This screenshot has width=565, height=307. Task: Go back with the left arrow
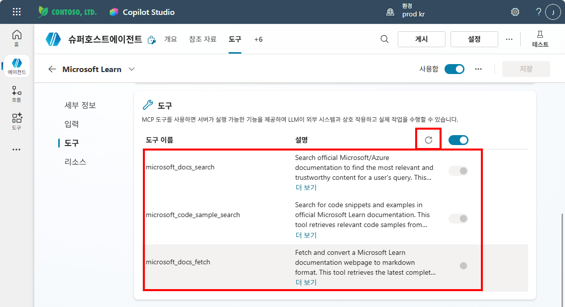tap(52, 69)
